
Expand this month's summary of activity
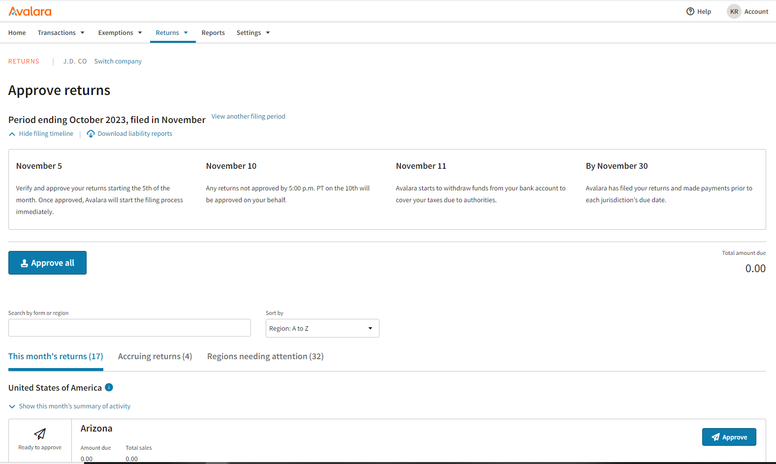[x=69, y=406]
